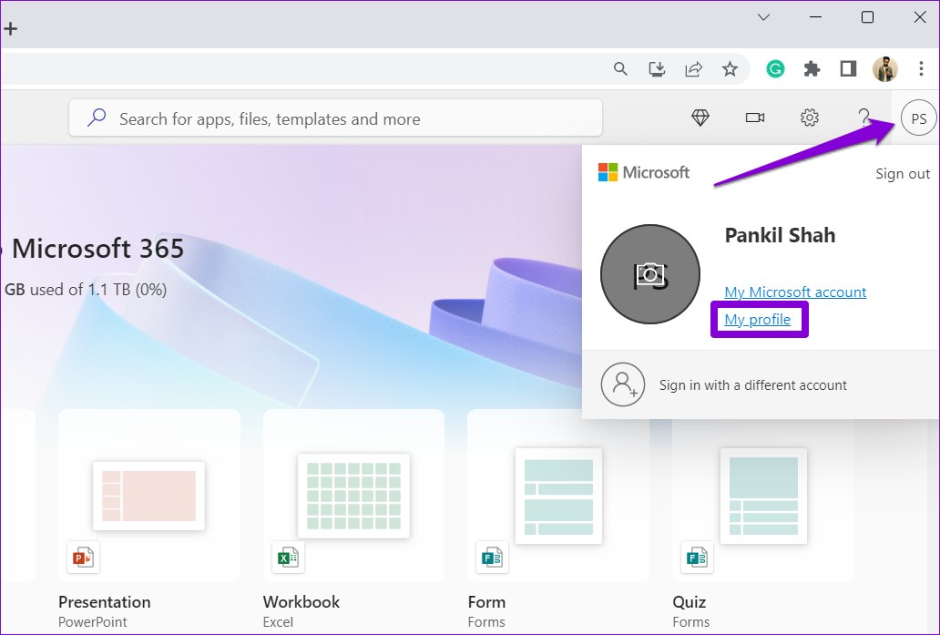This screenshot has height=635, width=940.
Task: Open the browser extensions puzzle icon
Action: (x=812, y=68)
